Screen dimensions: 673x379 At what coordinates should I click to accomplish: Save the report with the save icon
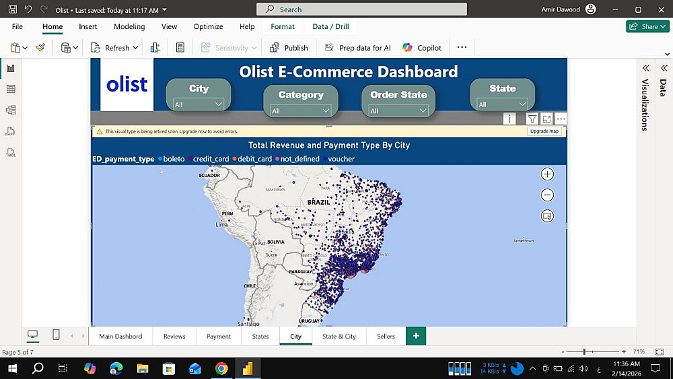pyautogui.click(x=13, y=9)
